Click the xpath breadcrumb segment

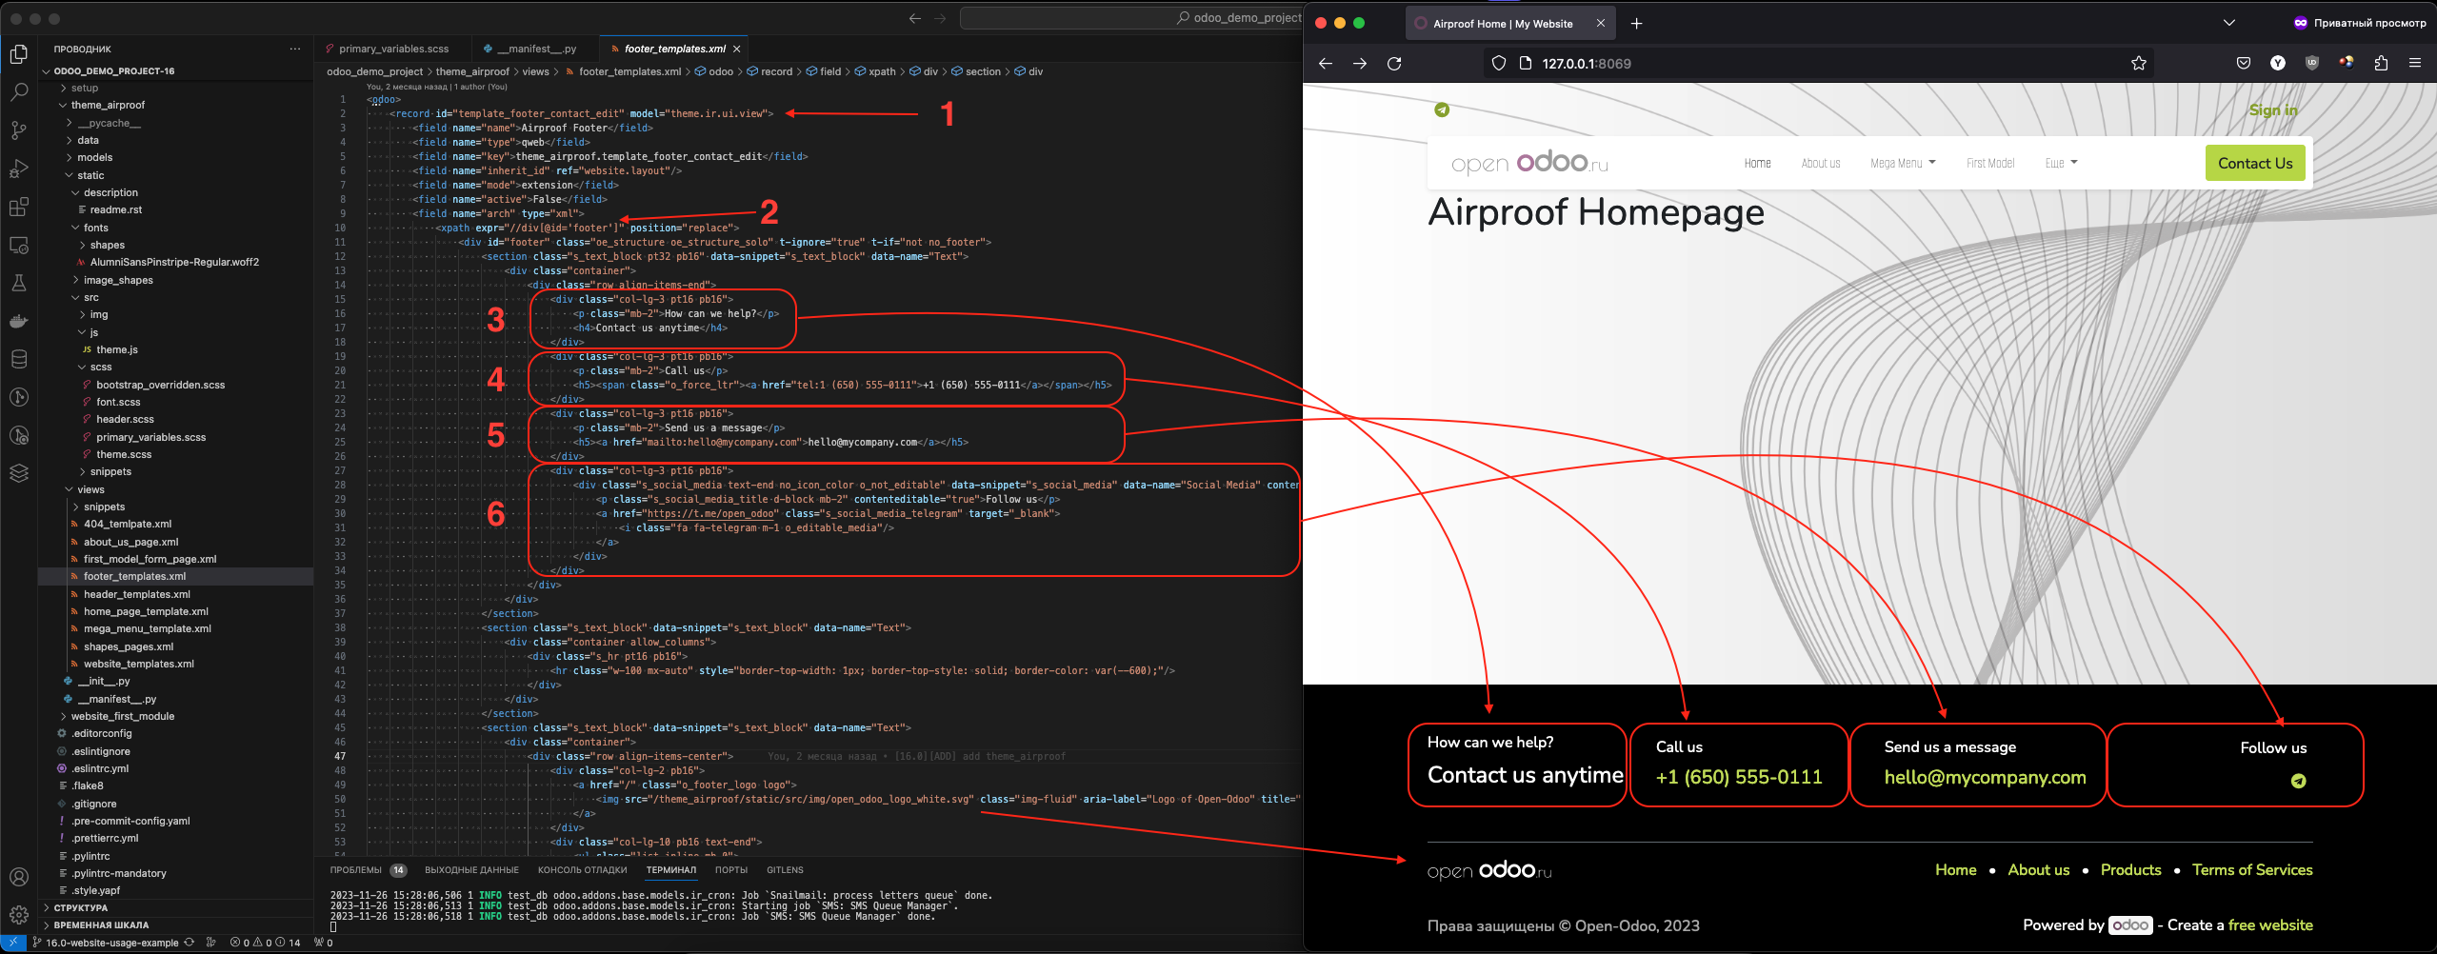point(875,71)
